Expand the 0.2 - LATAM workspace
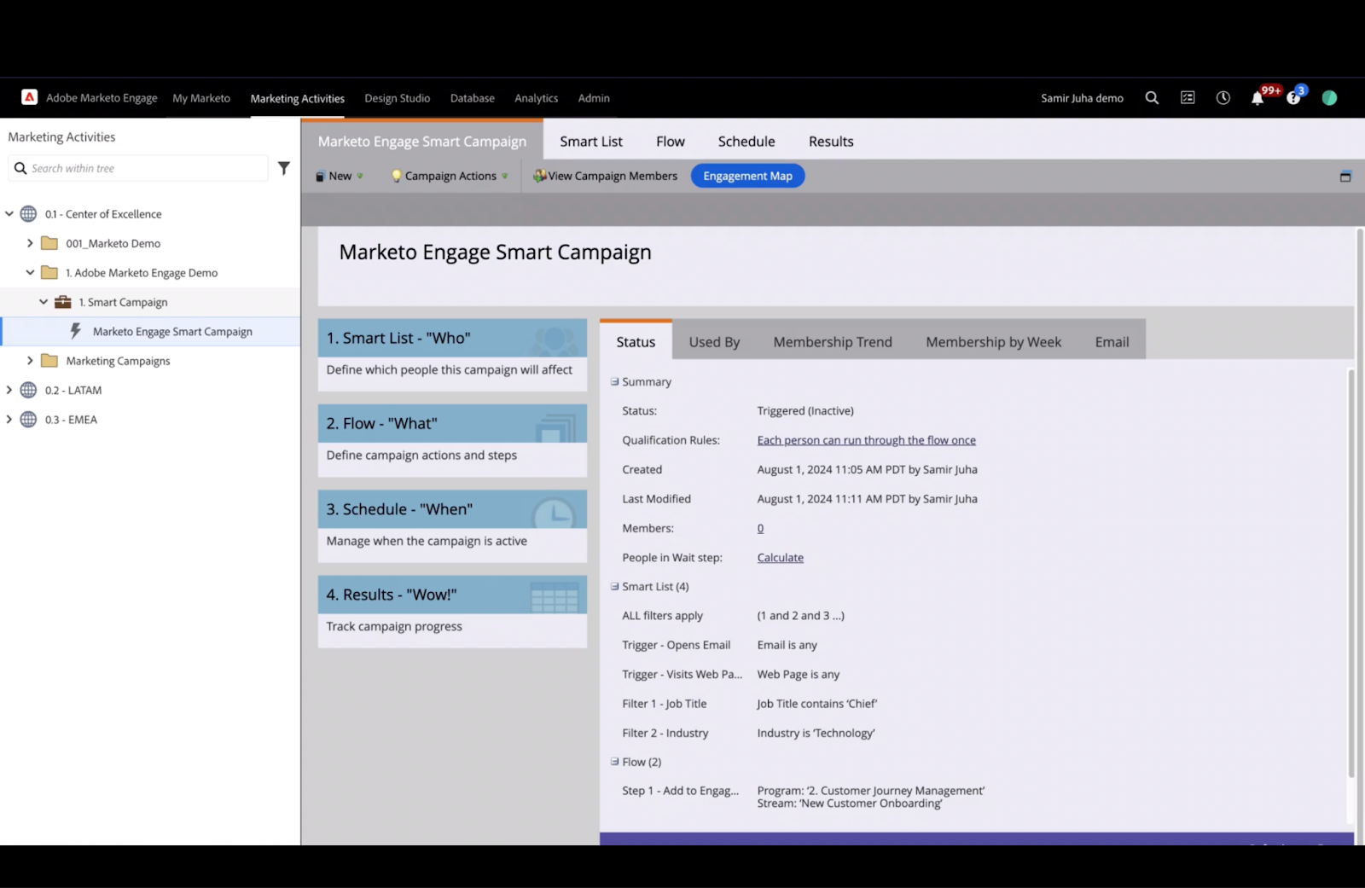This screenshot has width=1365, height=888. click(x=9, y=390)
